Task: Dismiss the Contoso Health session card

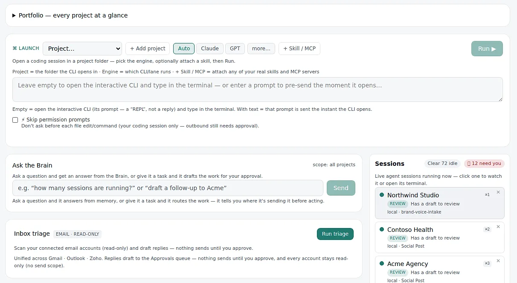Action: coord(498,227)
